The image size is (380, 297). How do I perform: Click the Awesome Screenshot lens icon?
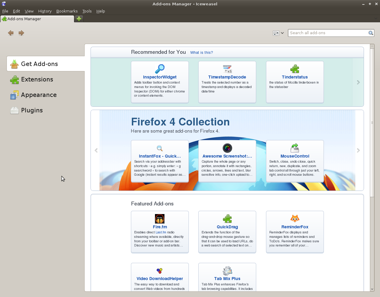point(227,148)
